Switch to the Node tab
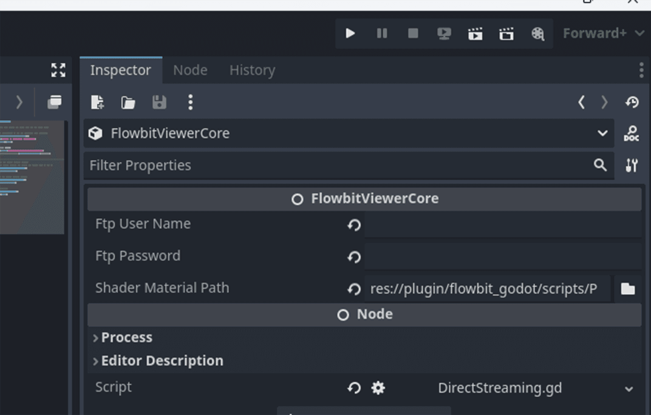Screen dimensions: 651x415 tap(190, 70)
